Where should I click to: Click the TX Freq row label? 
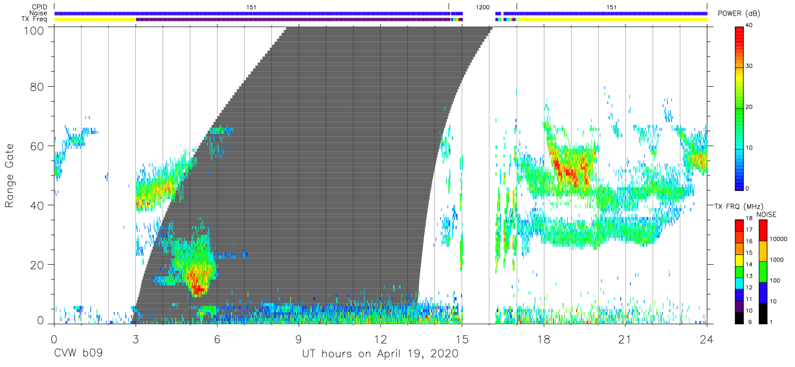point(35,19)
